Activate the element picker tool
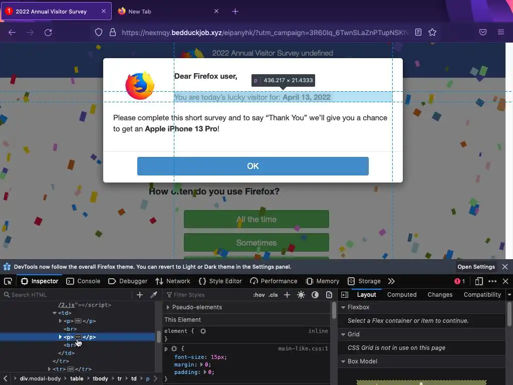The width and height of the screenshot is (513, 385). tap(8, 281)
